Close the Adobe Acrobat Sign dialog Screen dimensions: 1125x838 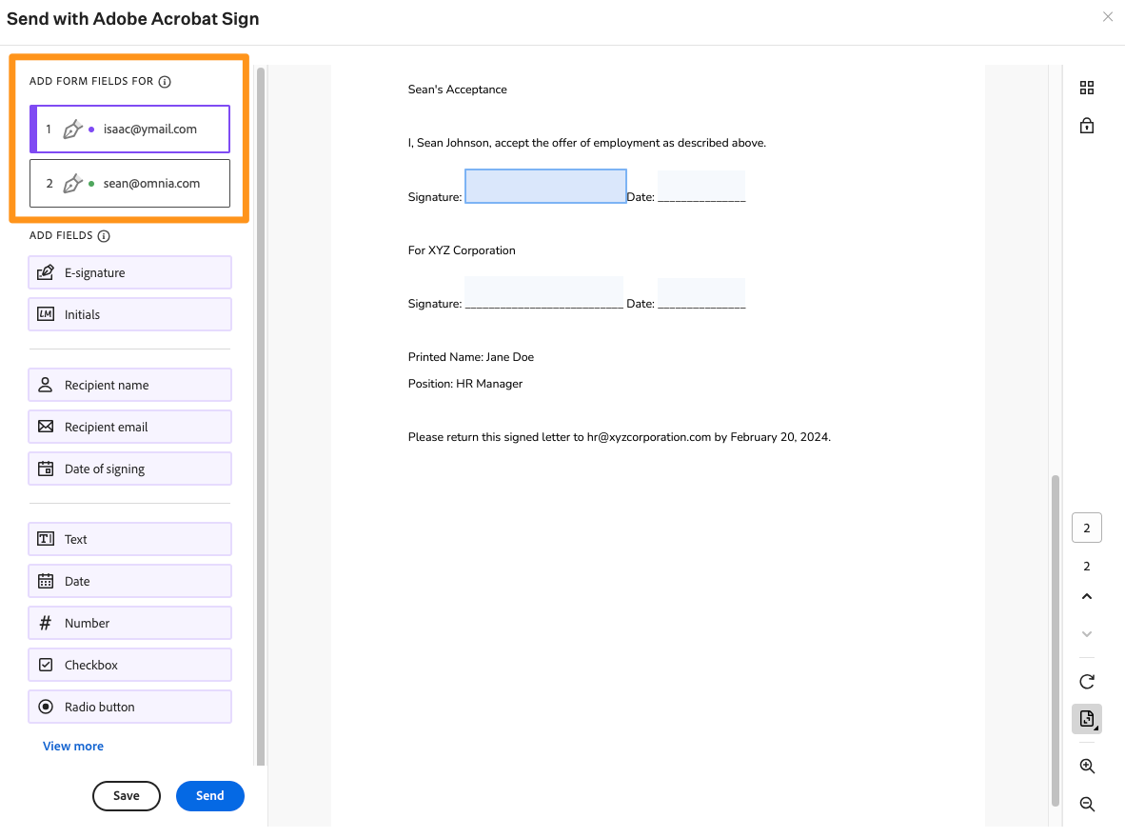point(1108,16)
